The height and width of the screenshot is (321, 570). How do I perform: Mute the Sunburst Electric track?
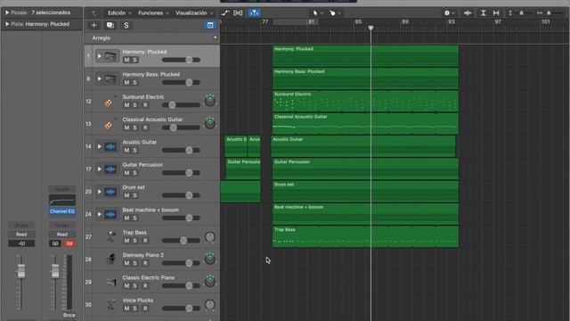coord(126,105)
